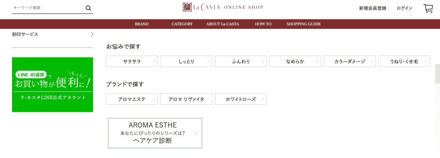Open the HOW TO menu
This screenshot has width=440, height=158.
click(263, 24)
